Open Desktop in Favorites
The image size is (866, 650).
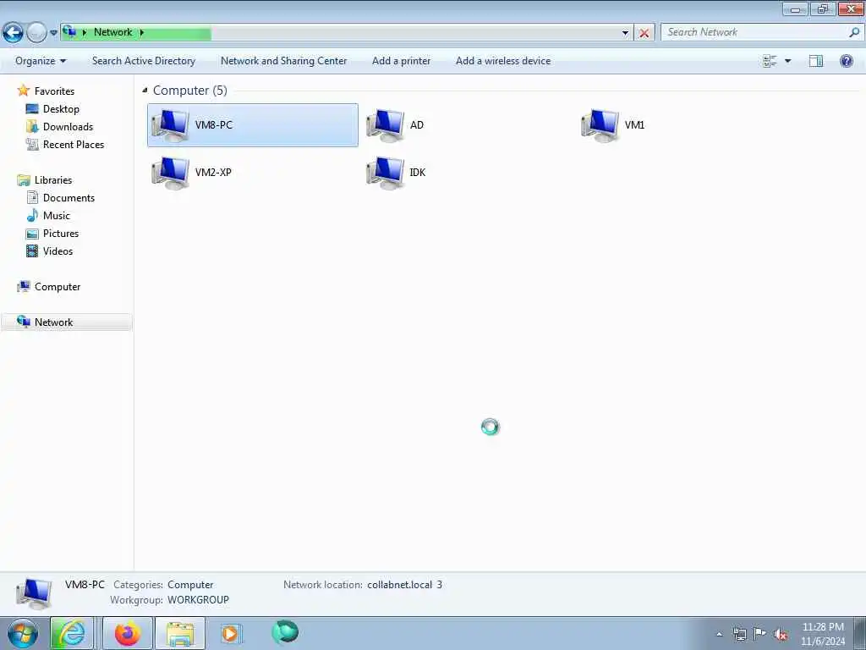(x=61, y=109)
